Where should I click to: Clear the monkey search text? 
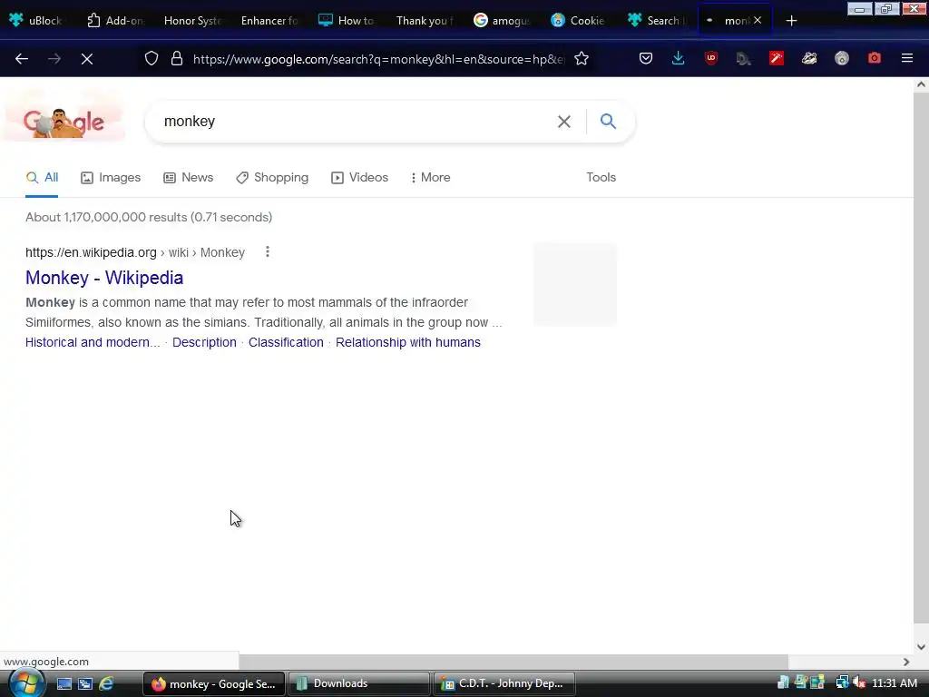(564, 122)
